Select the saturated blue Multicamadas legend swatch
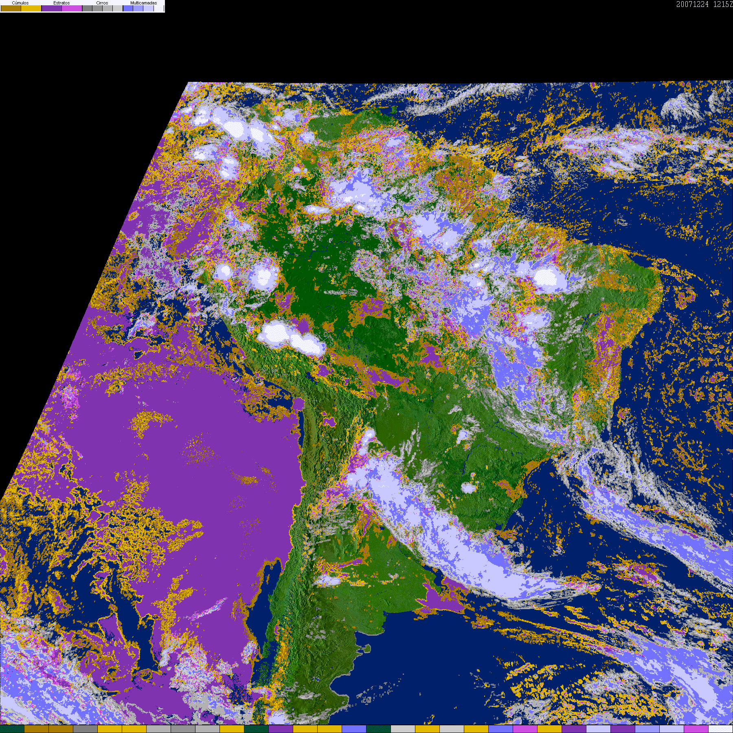The width and height of the screenshot is (733, 733). click(x=128, y=8)
